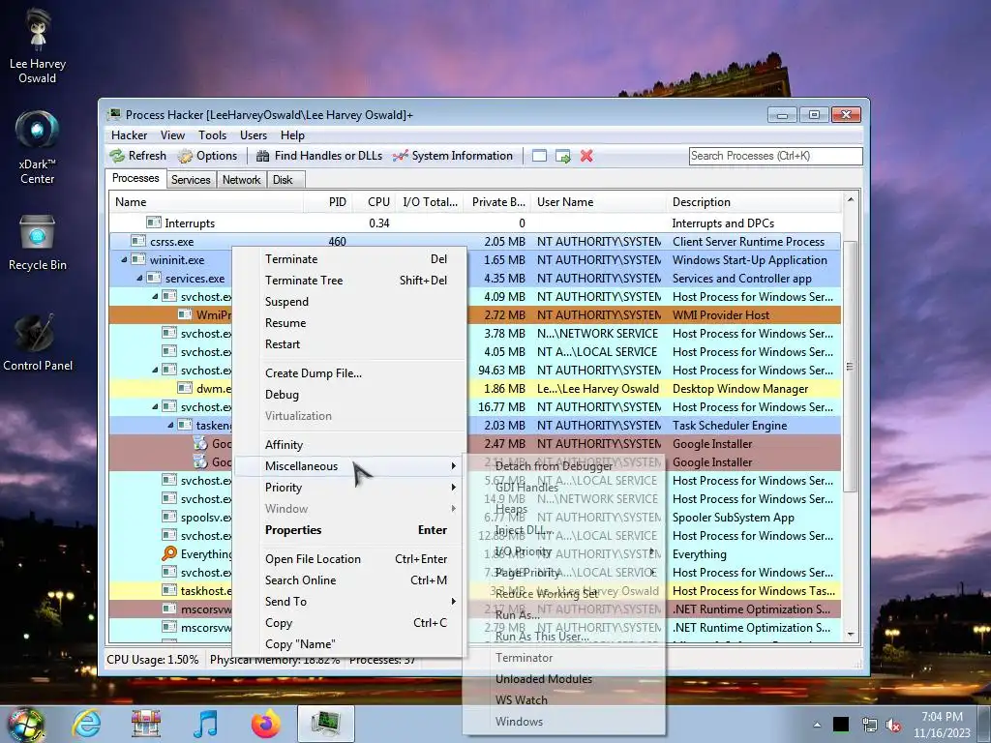Choose Open File Location entry

click(x=349, y=559)
